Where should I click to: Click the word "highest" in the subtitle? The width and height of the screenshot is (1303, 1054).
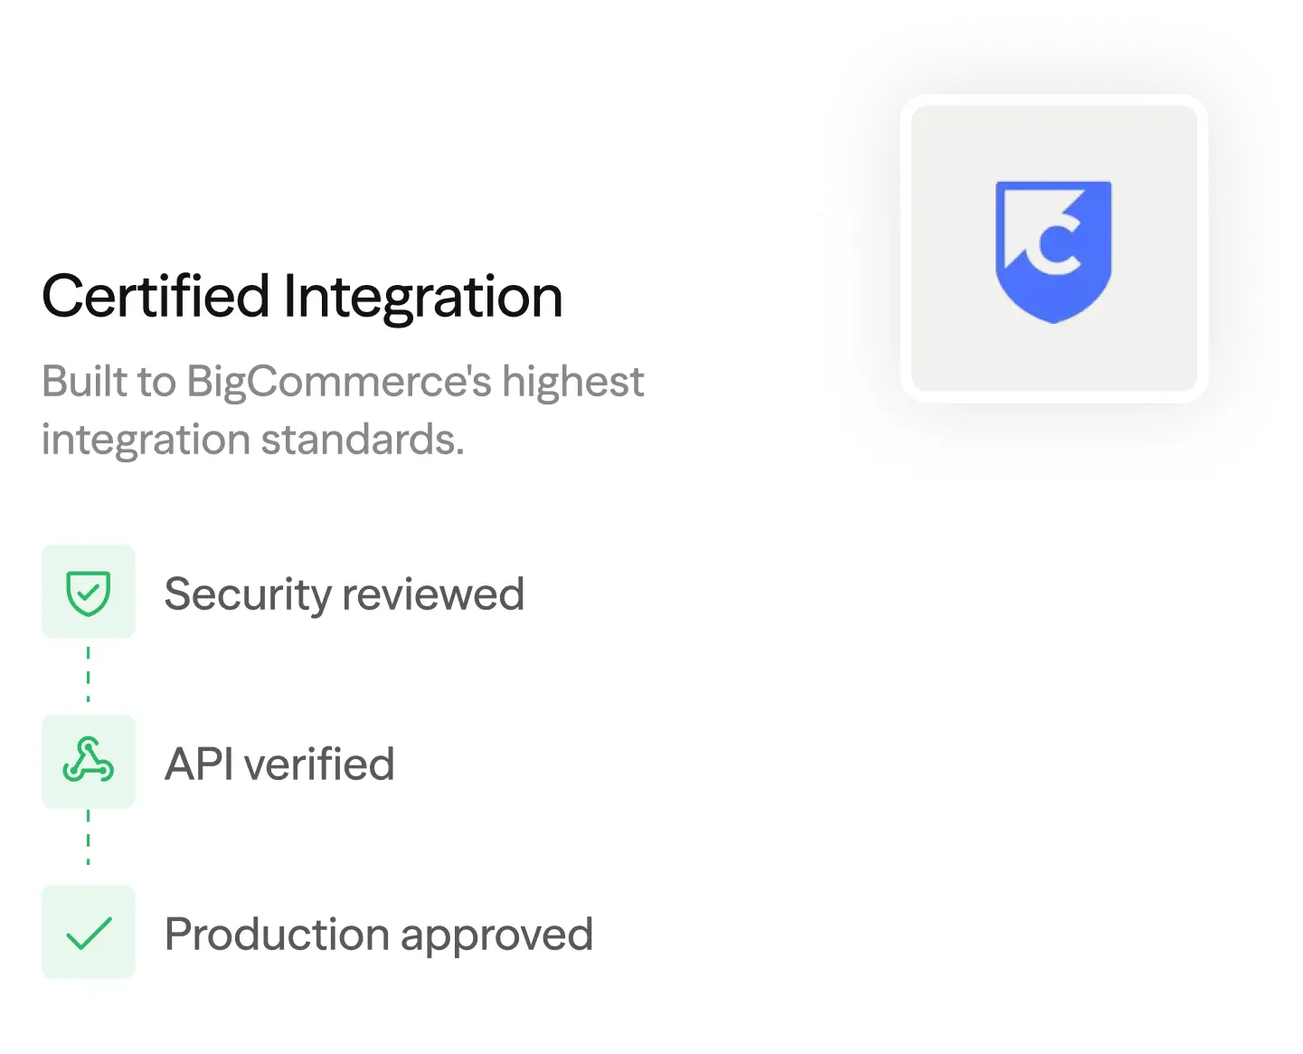pyautogui.click(x=572, y=382)
